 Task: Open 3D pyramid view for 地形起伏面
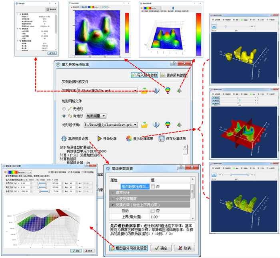(179, 125)
